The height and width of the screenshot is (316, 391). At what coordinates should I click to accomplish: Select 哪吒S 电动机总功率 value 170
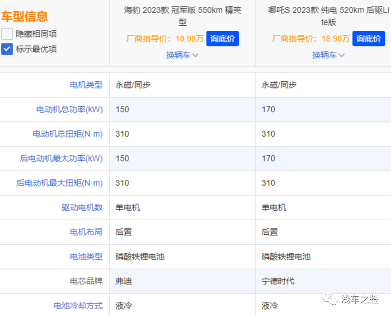pyautogui.click(x=269, y=109)
